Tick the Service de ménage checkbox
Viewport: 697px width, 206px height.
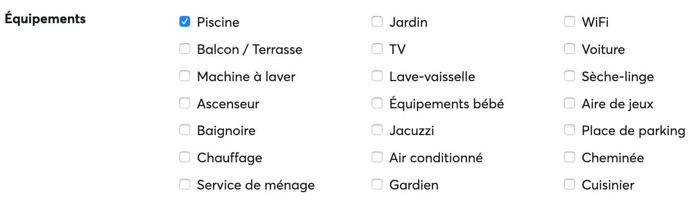[x=185, y=184]
